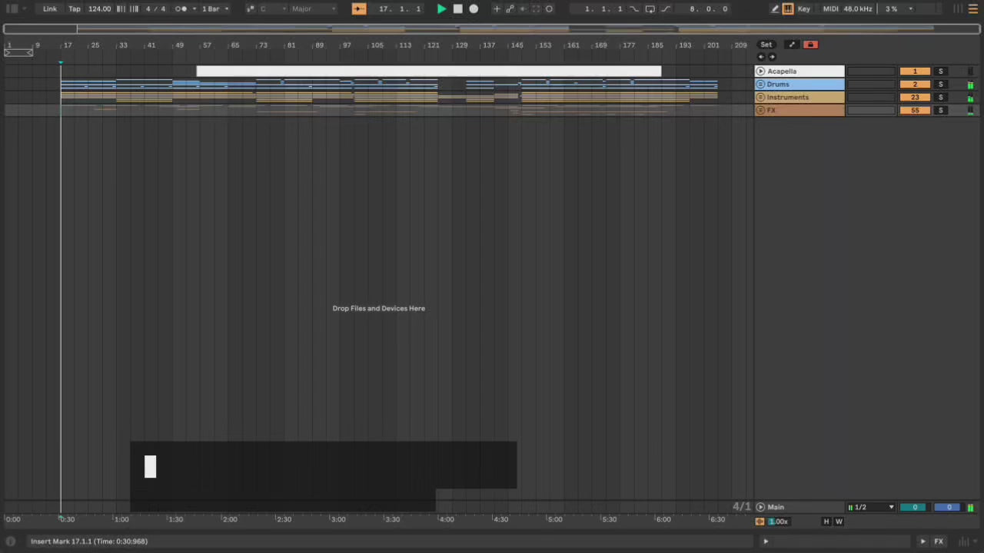This screenshot has width=984, height=553.
Task: Click the Set locator button
Action: click(x=766, y=45)
